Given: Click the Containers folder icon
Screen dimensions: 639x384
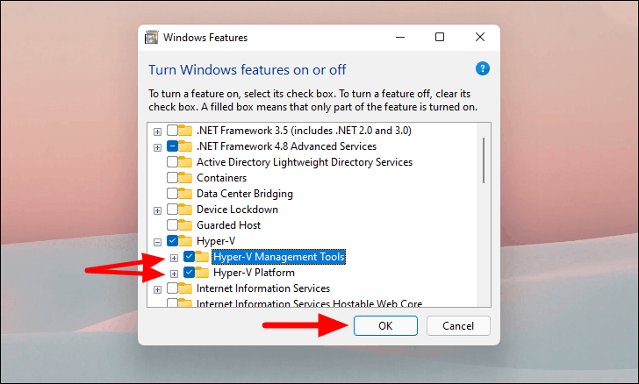Looking at the screenshot, I should tap(185, 178).
